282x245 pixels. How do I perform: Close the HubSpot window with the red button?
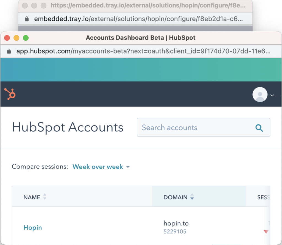(x=7, y=38)
